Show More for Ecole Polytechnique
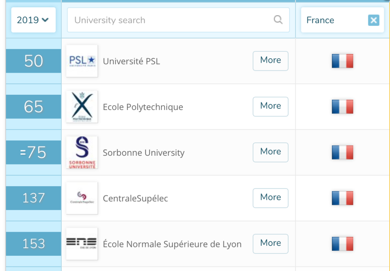The image size is (390, 271). pos(271,107)
